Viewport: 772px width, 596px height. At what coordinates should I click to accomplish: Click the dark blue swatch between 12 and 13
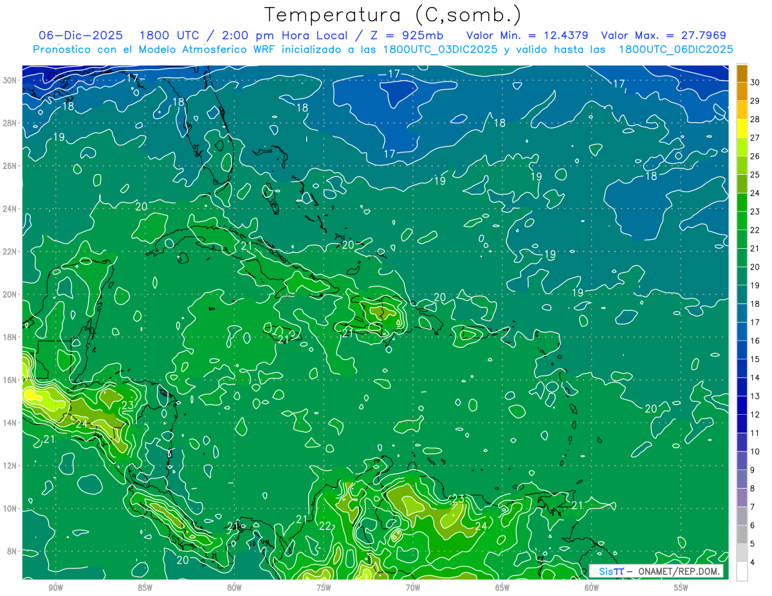point(742,406)
